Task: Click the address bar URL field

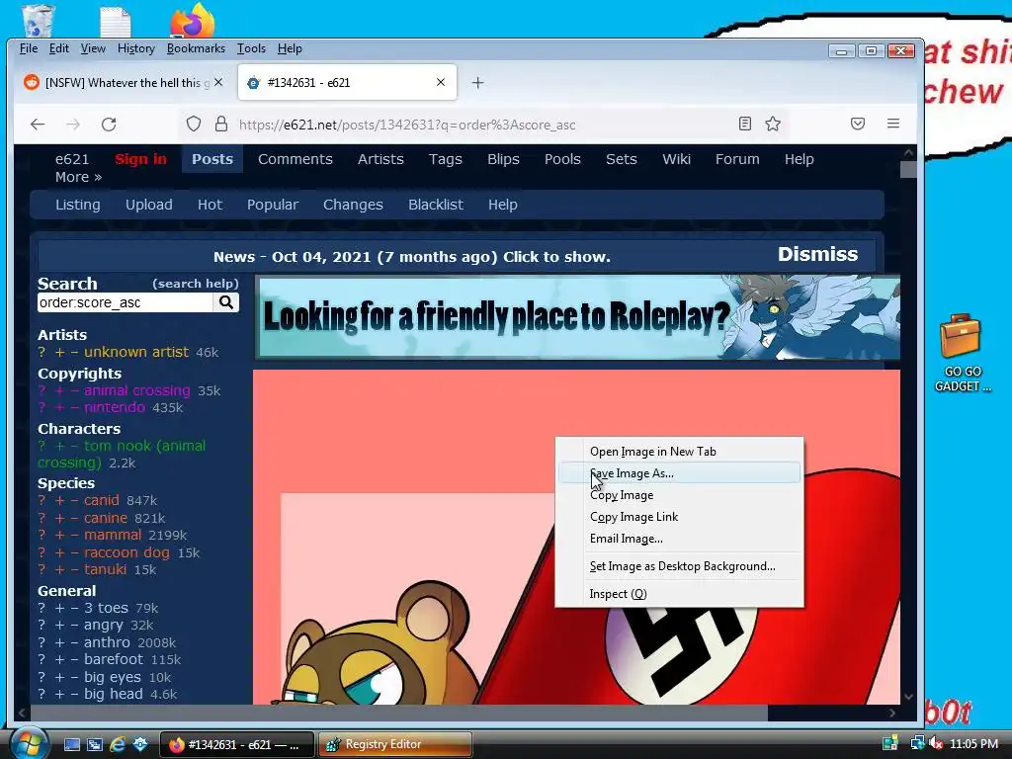Action: (484, 125)
